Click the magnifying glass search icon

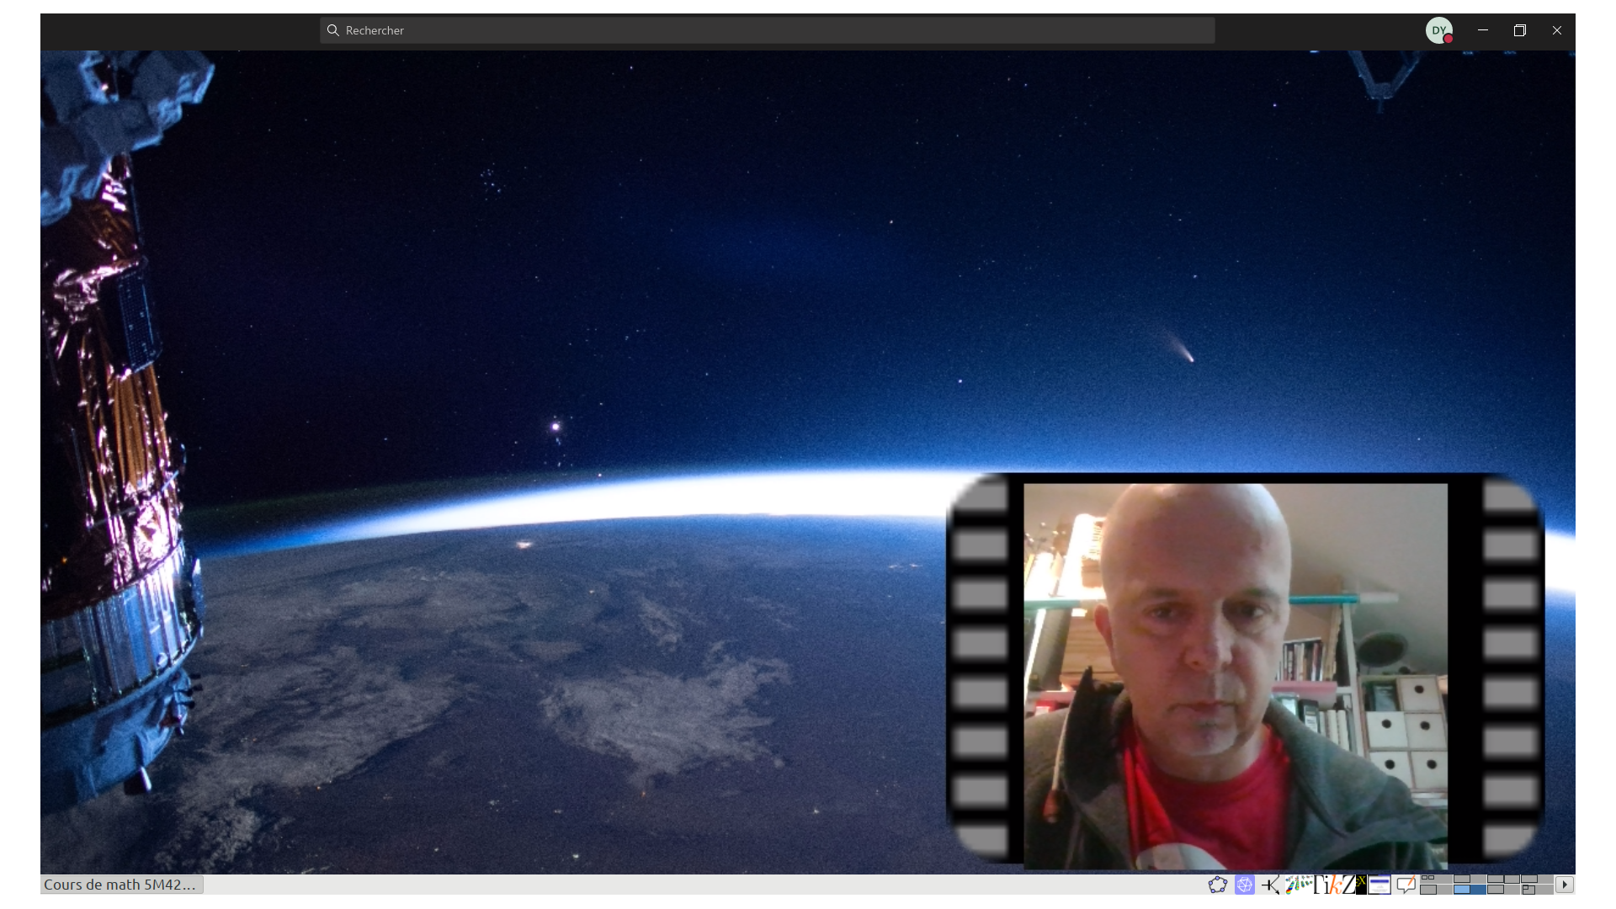pyautogui.click(x=333, y=30)
